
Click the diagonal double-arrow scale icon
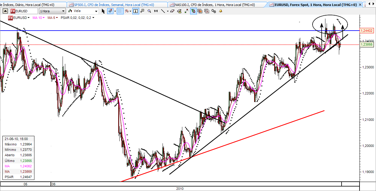point(186,11)
